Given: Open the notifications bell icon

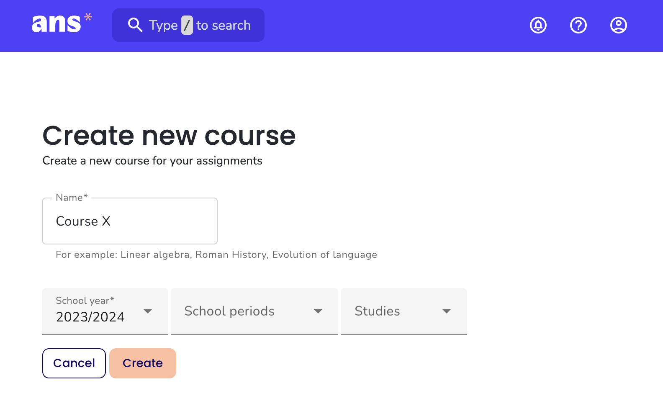Looking at the screenshot, I should (538, 25).
